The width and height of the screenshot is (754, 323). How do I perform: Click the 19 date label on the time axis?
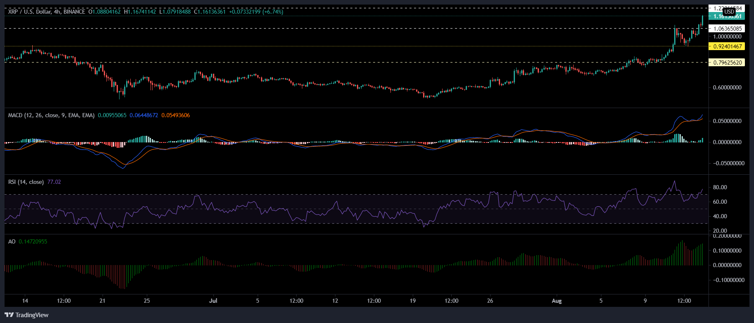pyautogui.click(x=413, y=301)
